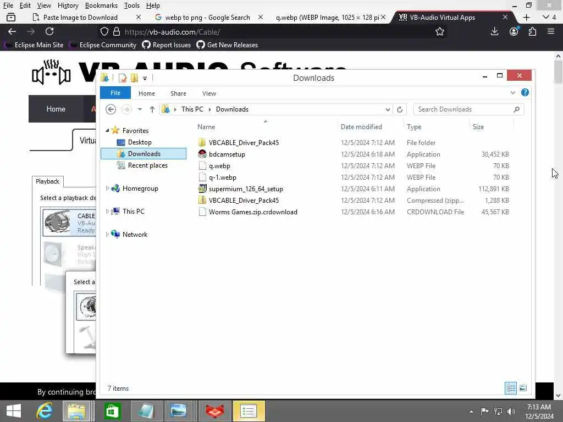The image size is (563, 422).
Task: Click the New Folder quick-access icon
Action: pyautogui.click(x=134, y=78)
